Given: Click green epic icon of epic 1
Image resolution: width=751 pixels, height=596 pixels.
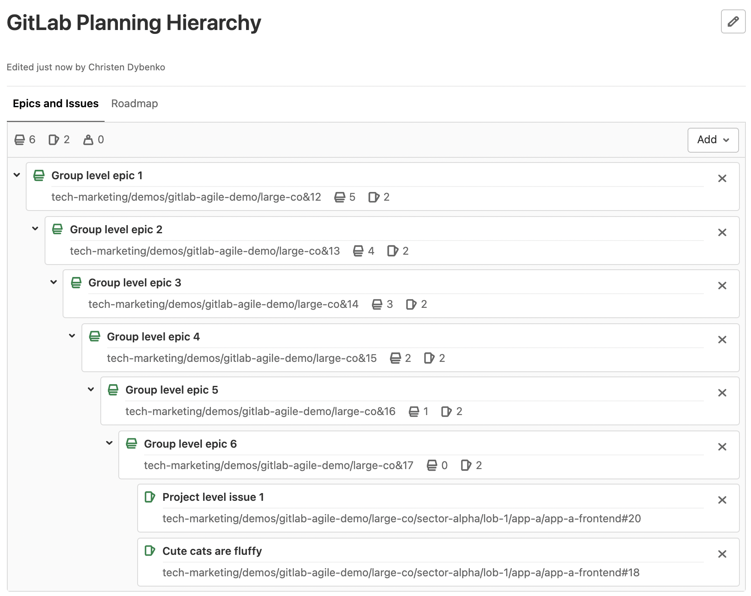Looking at the screenshot, I should pyautogui.click(x=39, y=175).
